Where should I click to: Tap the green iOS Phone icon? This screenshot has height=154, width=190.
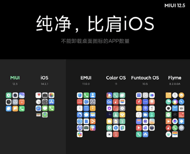point(51,108)
